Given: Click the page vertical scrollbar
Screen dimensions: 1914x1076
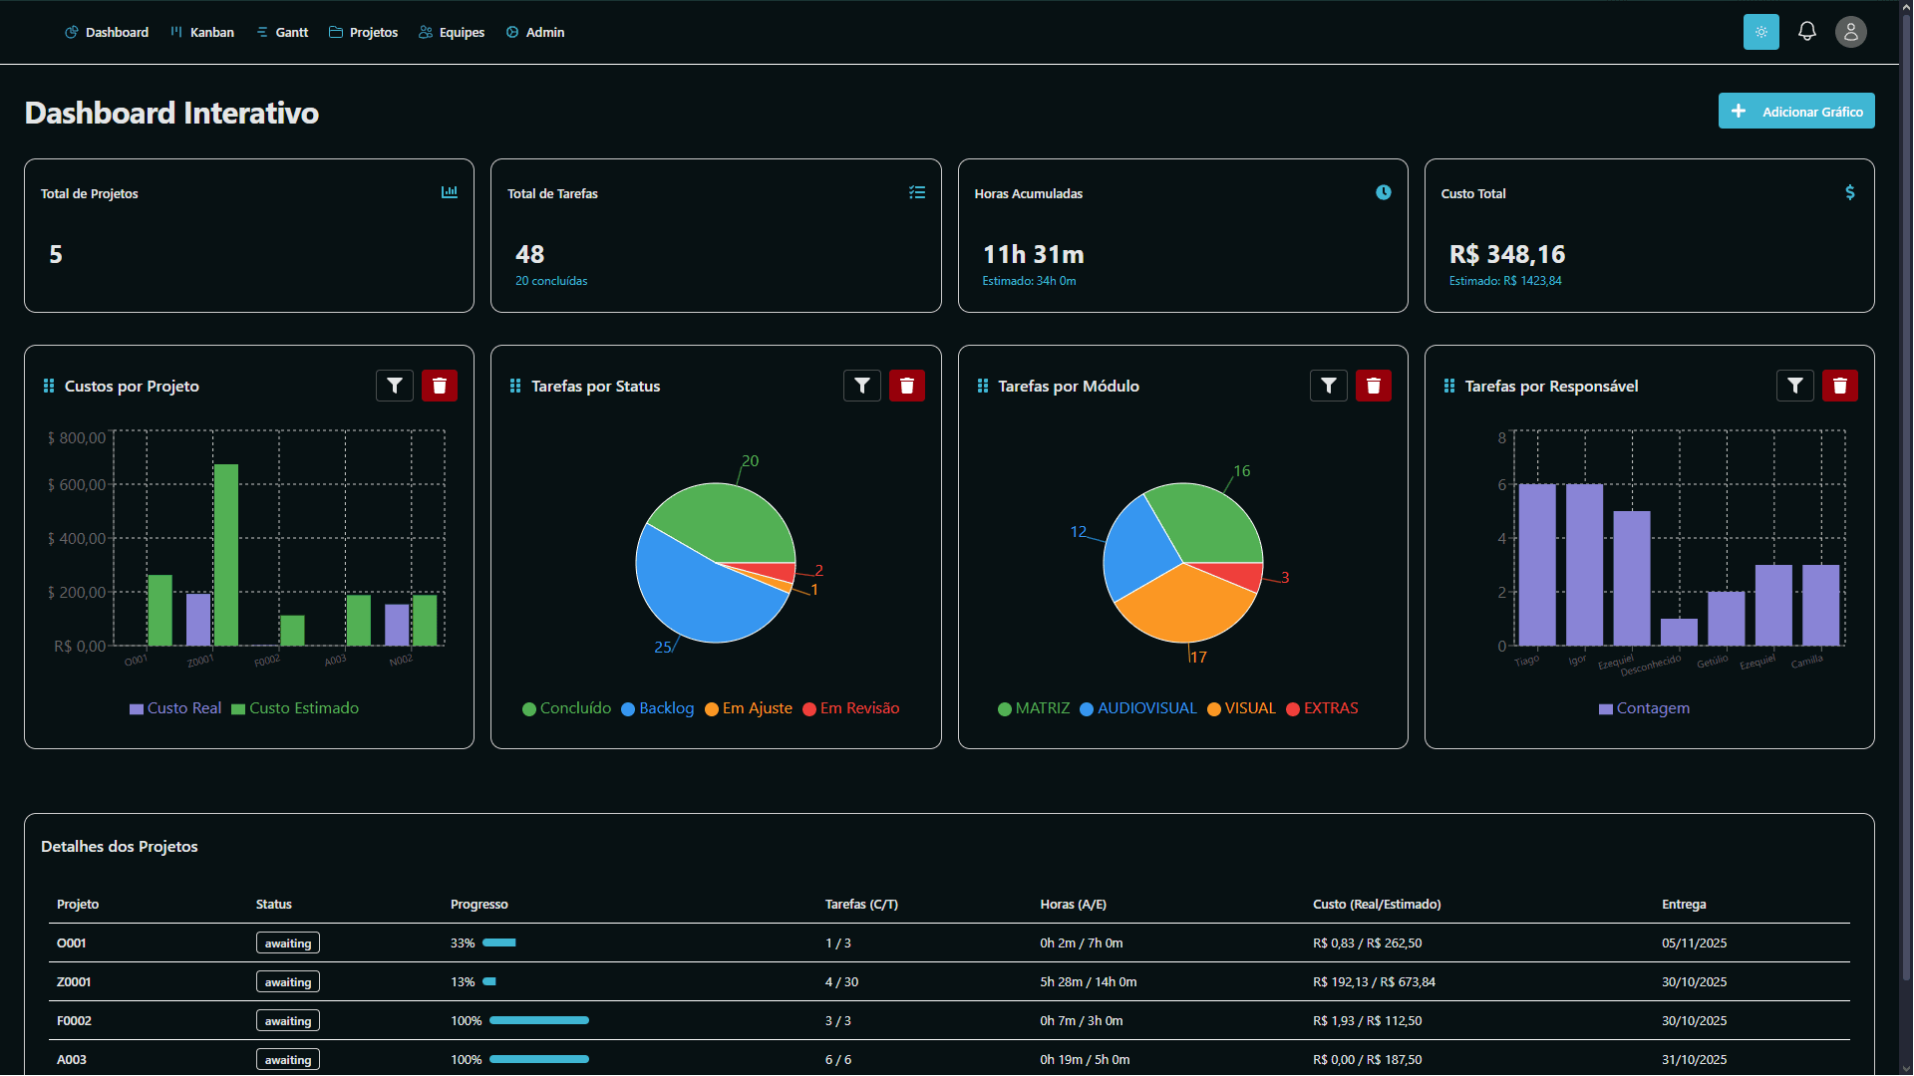Looking at the screenshot, I should click(x=1906, y=498).
